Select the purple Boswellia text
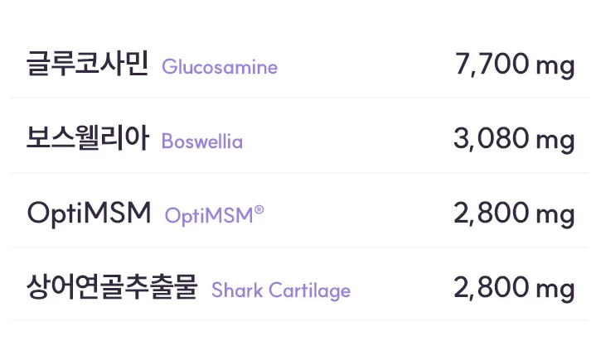The height and width of the screenshot is (350, 601). pyautogui.click(x=202, y=141)
